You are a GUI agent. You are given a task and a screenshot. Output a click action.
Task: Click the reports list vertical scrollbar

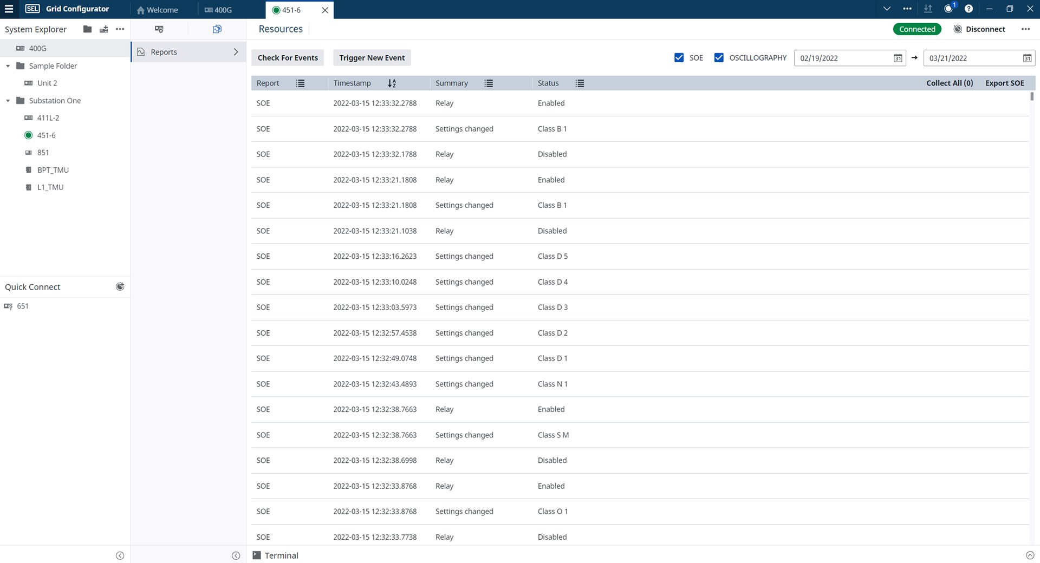pyautogui.click(x=1032, y=96)
